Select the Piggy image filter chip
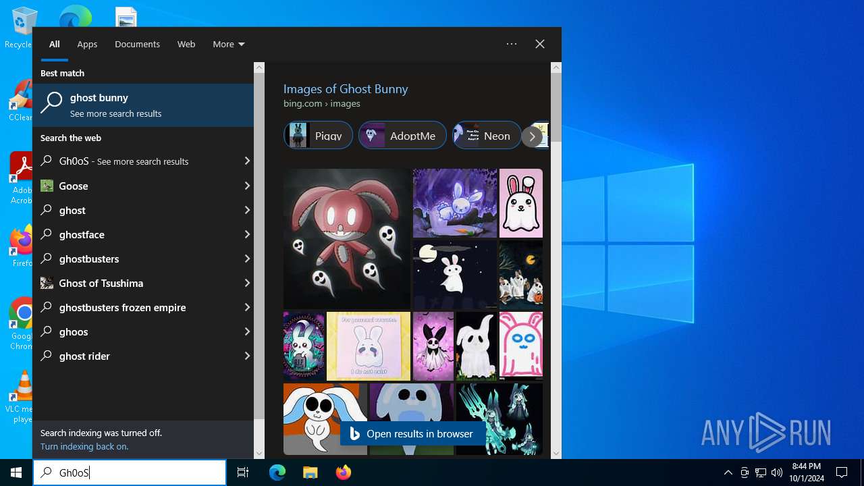Screen dimensions: 864x486 tap(318, 135)
